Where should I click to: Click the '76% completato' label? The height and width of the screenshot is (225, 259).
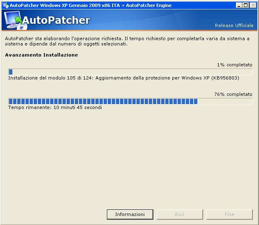click(233, 94)
